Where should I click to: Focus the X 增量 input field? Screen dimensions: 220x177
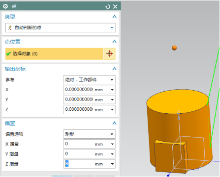tap(79, 144)
